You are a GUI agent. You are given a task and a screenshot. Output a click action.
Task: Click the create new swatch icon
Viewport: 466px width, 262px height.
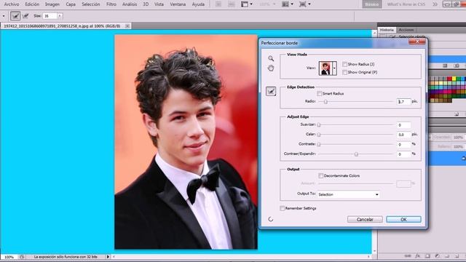click(x=457, y=114)
